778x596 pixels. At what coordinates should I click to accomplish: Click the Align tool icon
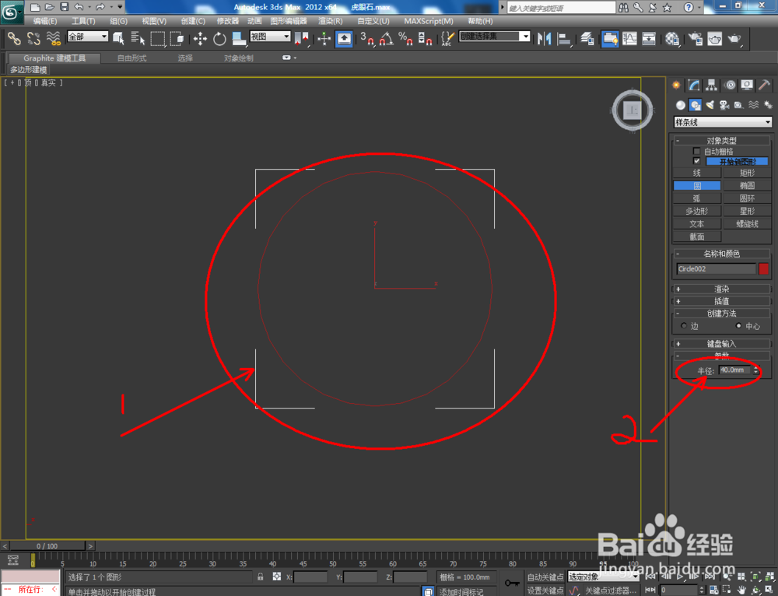tap(563, 38)
